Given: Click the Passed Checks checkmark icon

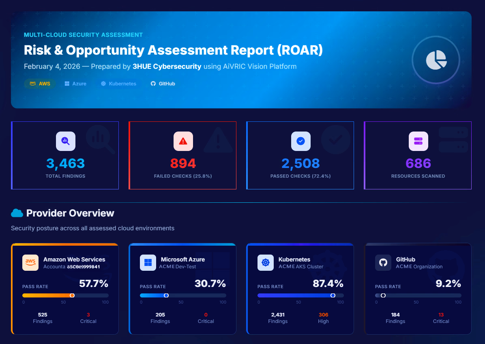Looking at the screenshot, I should pyautogui.click(x=300, y=141).
